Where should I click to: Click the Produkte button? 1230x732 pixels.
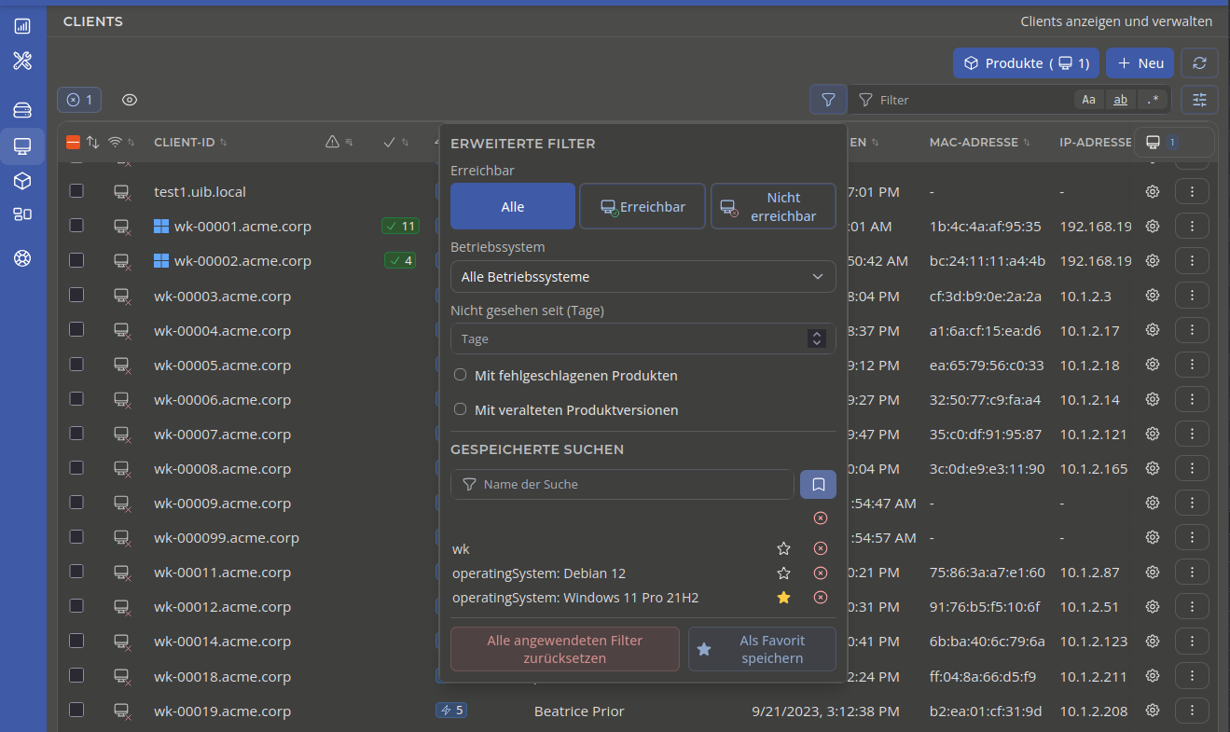tap(1026, 63)
